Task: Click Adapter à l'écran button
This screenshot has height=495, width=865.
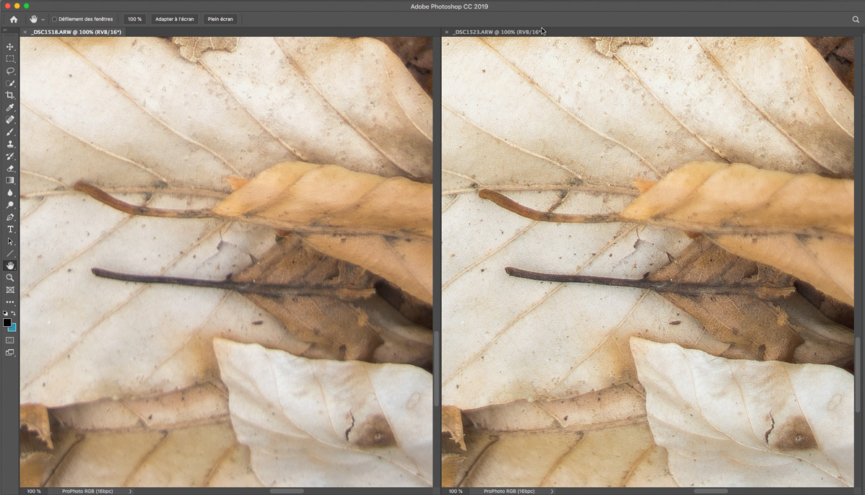Action: 175,19
